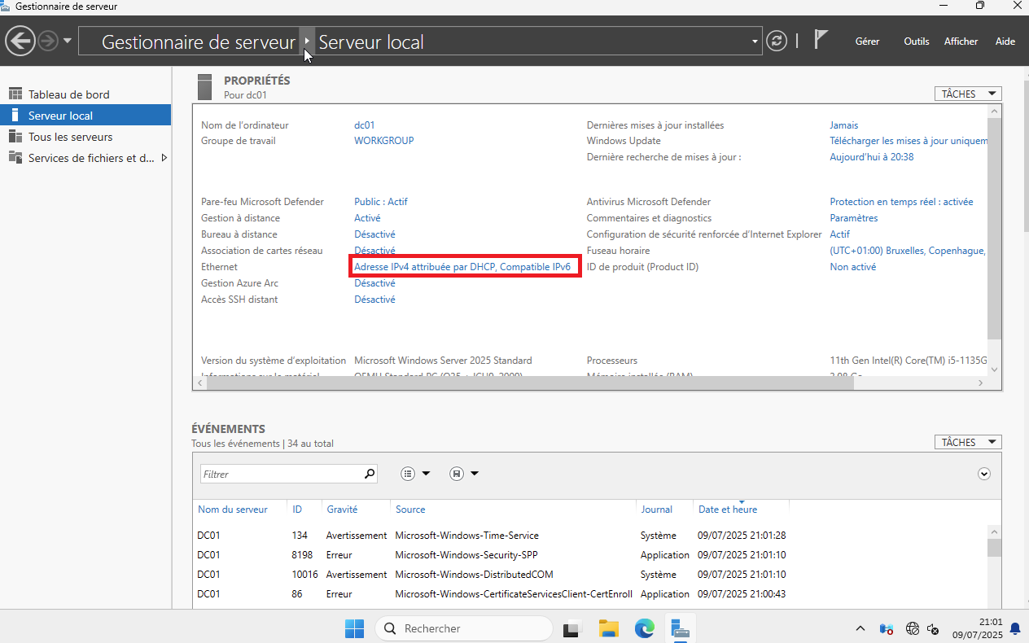Open the Windows Start menu
The image size is (1029, 643).
(x=354, y=628)
